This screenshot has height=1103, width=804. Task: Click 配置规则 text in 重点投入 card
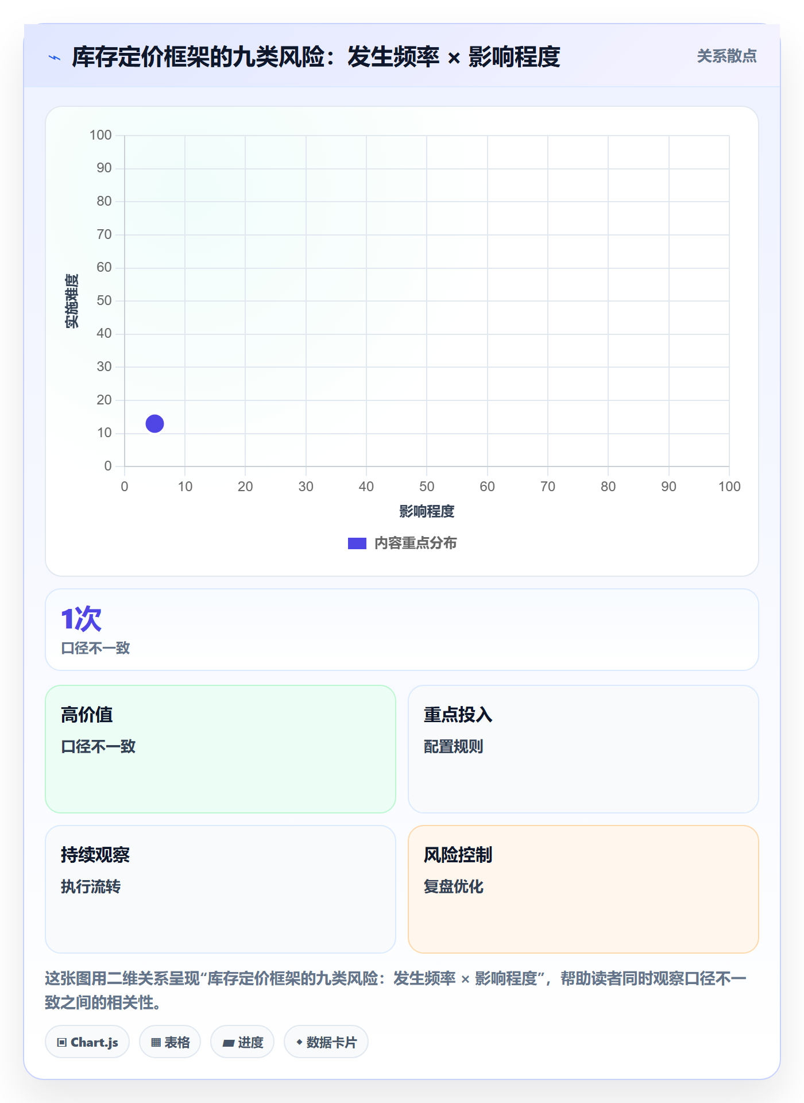tap(453, 746)
